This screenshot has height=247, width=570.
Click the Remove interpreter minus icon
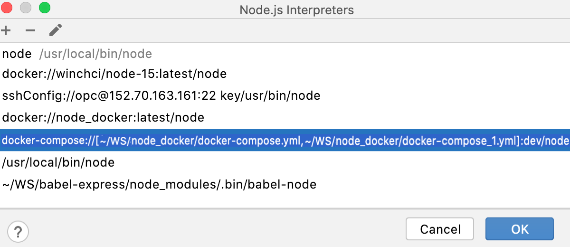(30, 31)
